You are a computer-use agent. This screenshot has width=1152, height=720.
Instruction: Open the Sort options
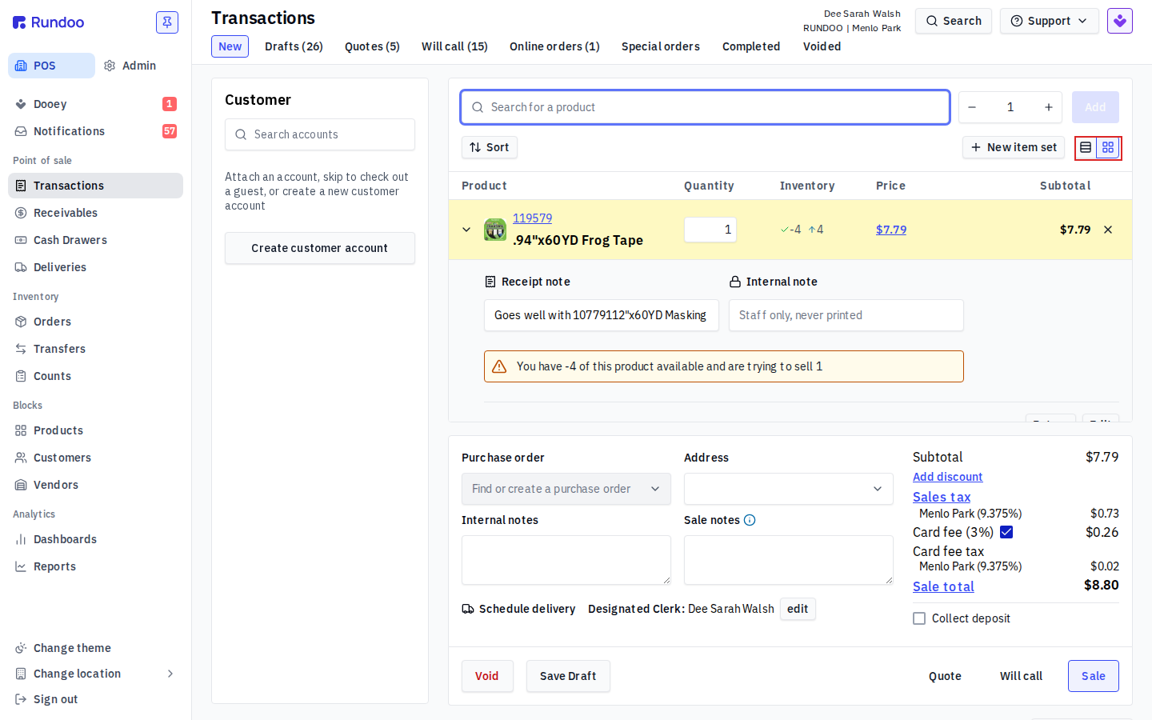490,147
